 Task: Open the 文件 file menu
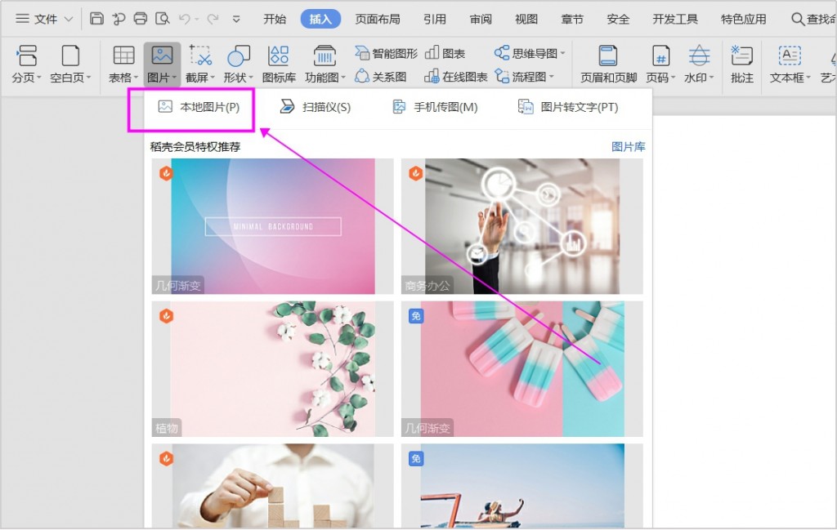[46, 20]
